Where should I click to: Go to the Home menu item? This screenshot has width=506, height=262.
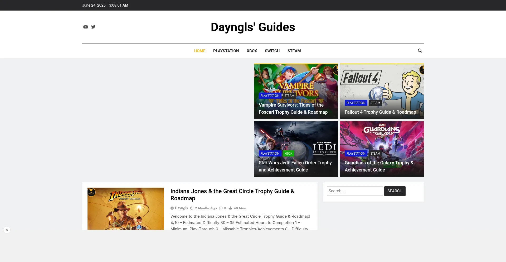click(x=200, y=51)
